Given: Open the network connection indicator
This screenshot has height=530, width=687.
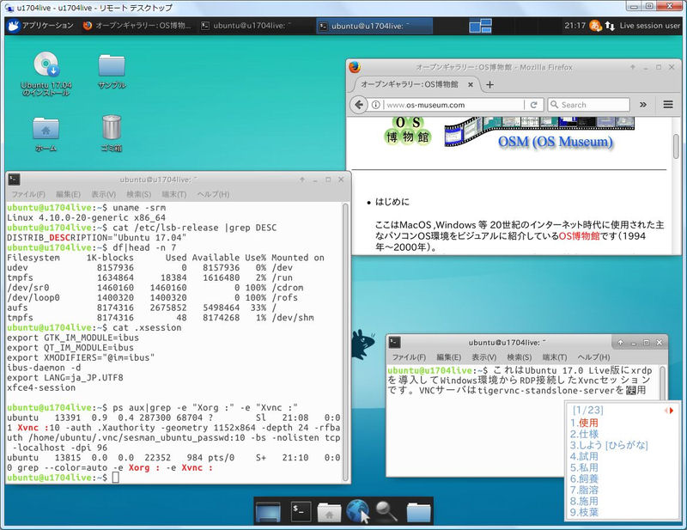Looking at the screenshot, I should [x=610, y=26].
